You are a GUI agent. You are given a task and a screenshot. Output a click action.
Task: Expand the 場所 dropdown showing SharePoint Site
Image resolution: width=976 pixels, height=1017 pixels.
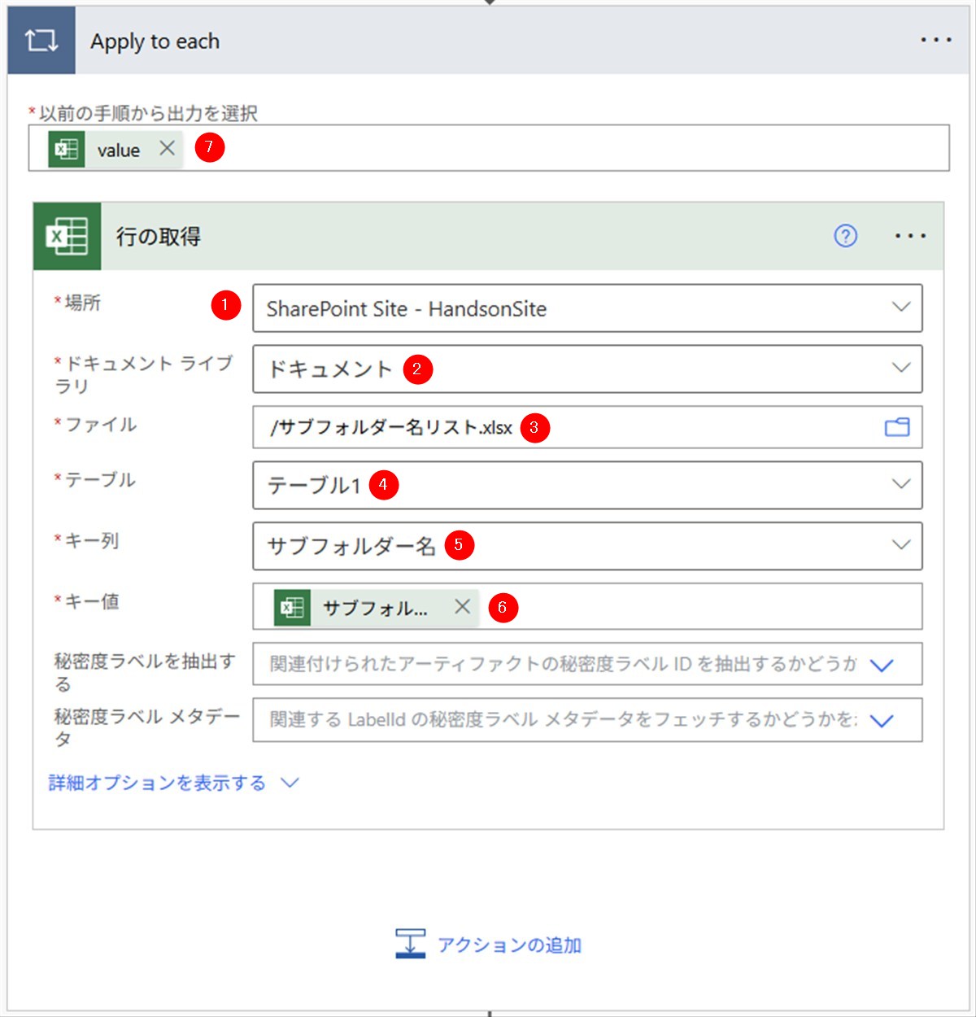pos(900,308)
